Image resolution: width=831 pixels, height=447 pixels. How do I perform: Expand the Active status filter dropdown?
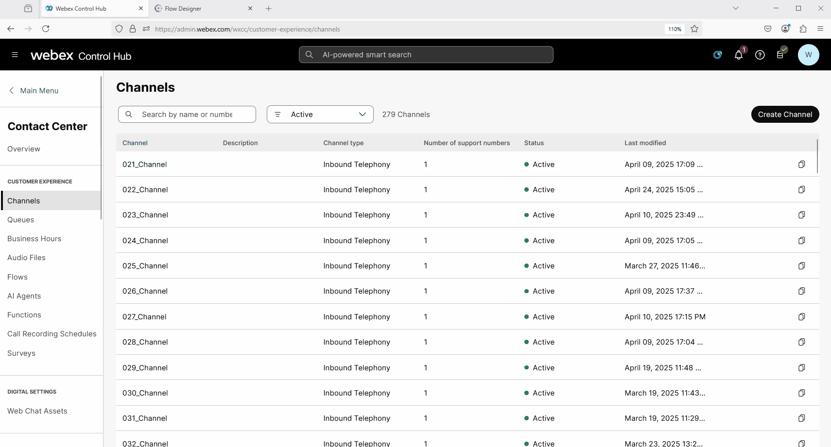pyautogui.click(x=320, y=115)
